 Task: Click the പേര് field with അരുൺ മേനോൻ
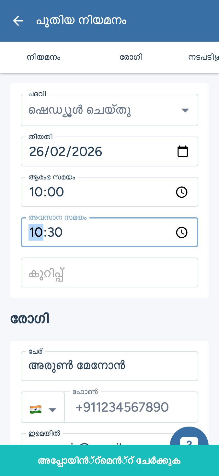[x=109, y=366]
